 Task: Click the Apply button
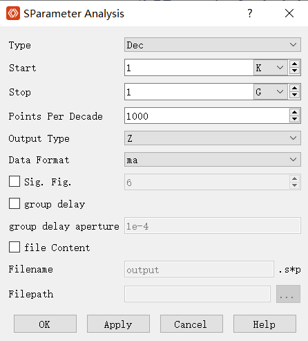tap(118, 324)
